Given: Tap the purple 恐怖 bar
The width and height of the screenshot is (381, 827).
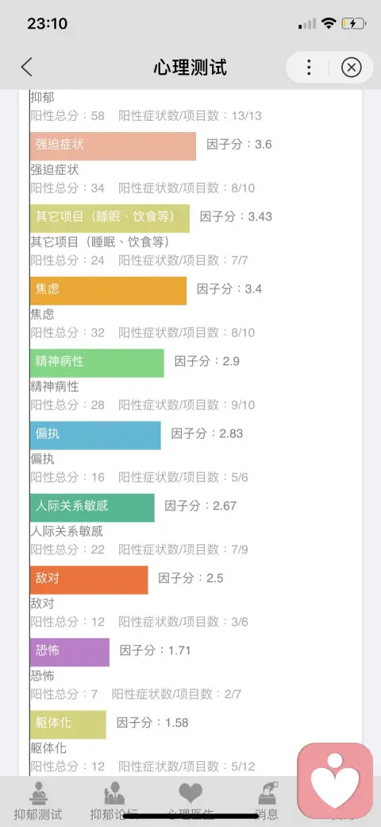Looking at the screenshot, I should [x=70, y=652].
